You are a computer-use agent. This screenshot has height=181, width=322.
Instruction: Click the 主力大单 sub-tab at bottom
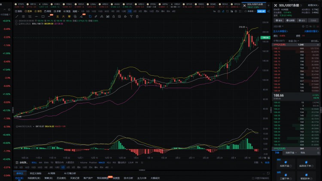click(142, 178)
